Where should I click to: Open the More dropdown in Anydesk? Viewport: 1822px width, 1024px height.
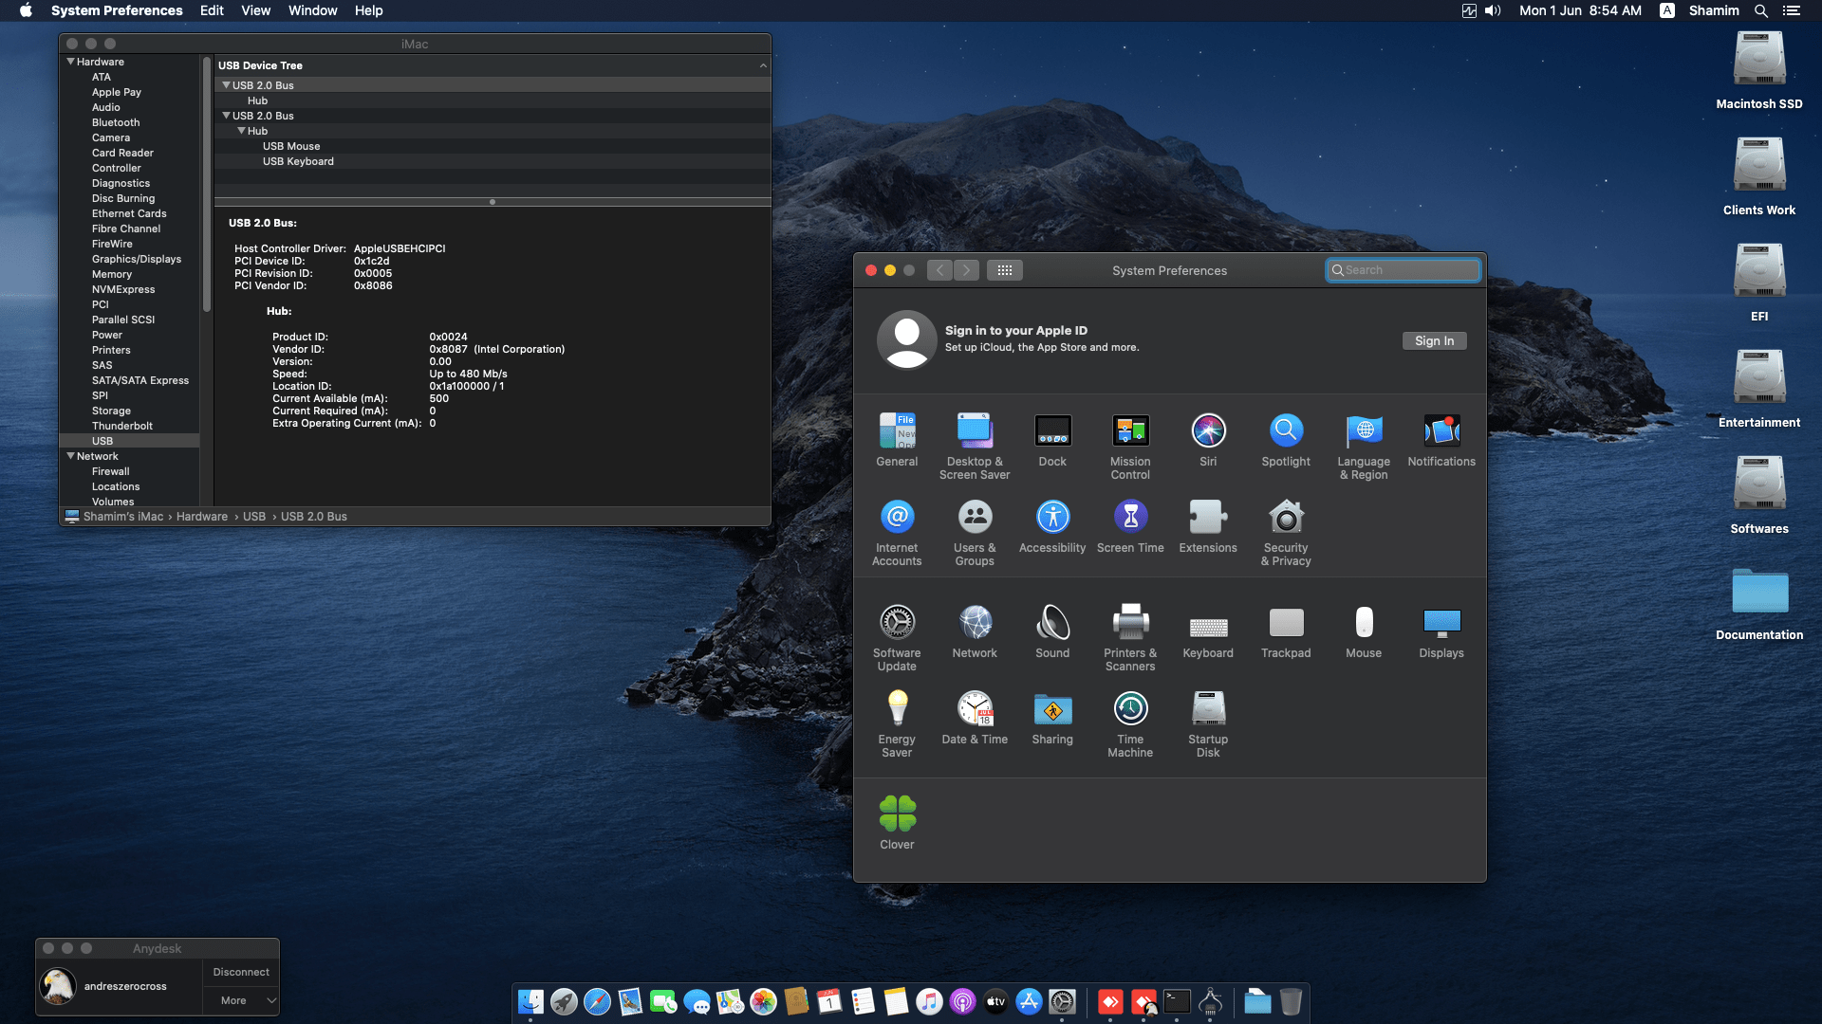click(241, 1000)
